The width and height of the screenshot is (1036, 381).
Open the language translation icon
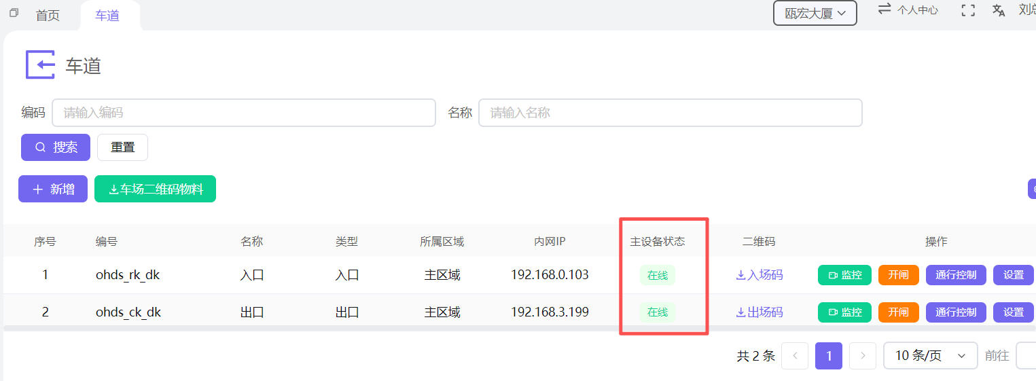[x=999, y=10]
